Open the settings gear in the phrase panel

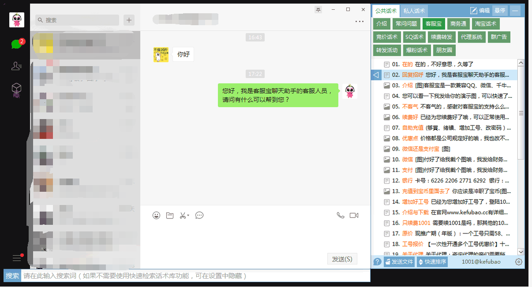point(518,262)
